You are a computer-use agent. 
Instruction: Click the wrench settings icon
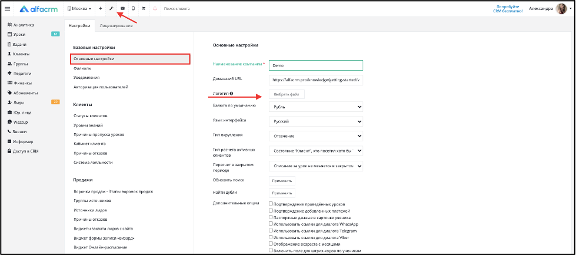(111, 8)
